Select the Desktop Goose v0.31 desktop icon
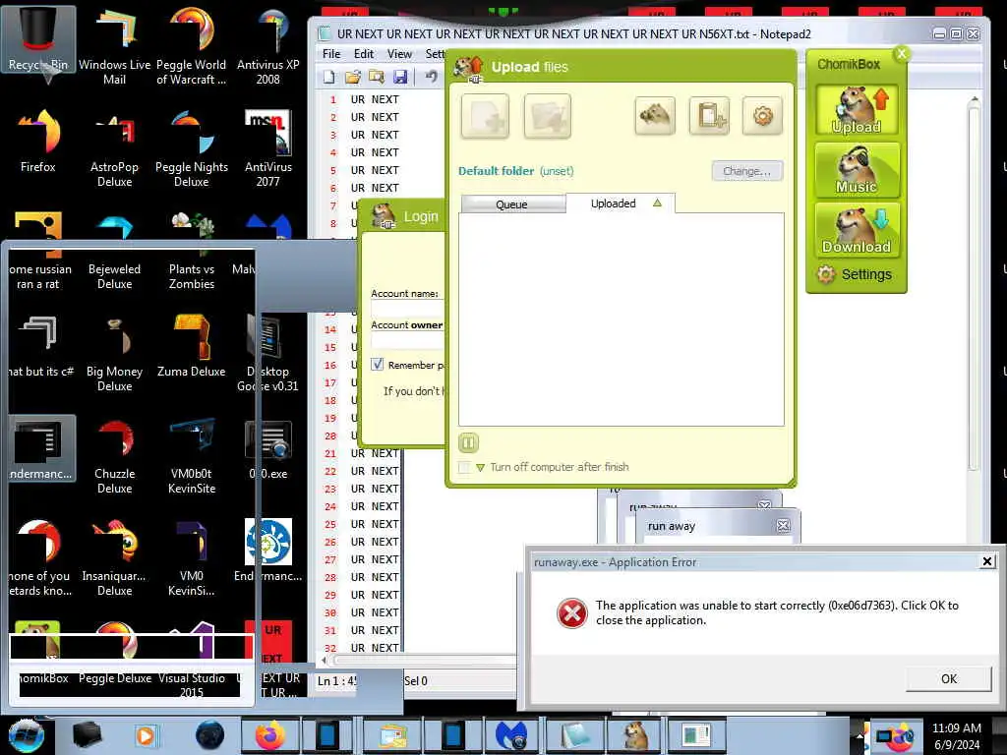The height and width of the screenshot is (755, 1007). [267, 353]
